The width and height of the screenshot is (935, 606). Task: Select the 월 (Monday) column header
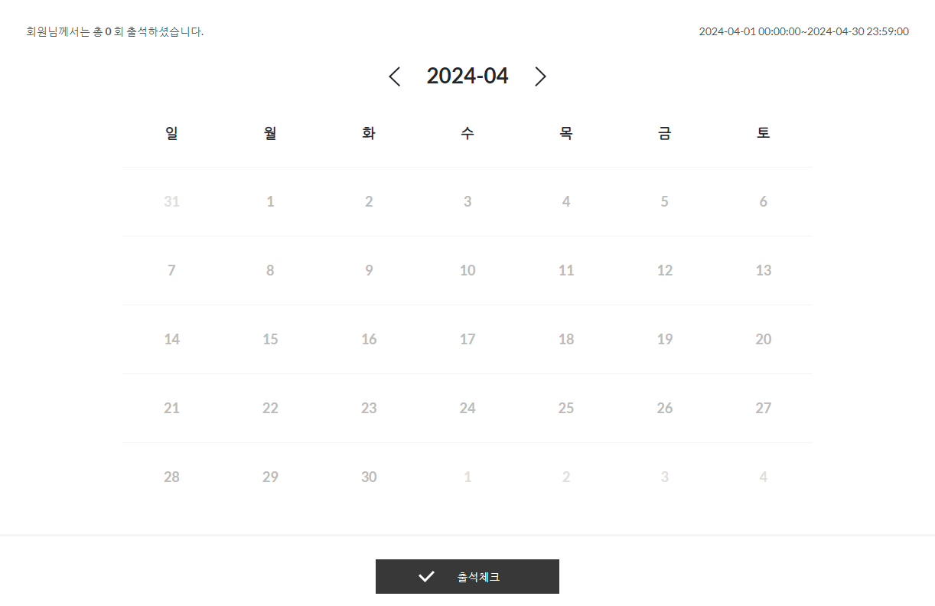click(x=270, y=133)
